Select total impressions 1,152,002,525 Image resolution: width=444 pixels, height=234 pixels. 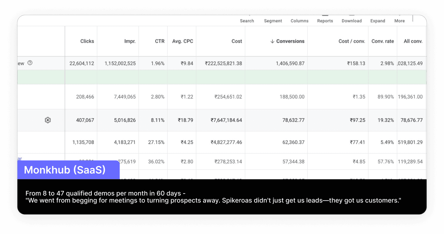point(120,63)
